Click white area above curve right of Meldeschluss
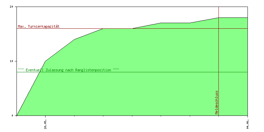Viewport: 264px width, 132px height. tap(233, 12)
